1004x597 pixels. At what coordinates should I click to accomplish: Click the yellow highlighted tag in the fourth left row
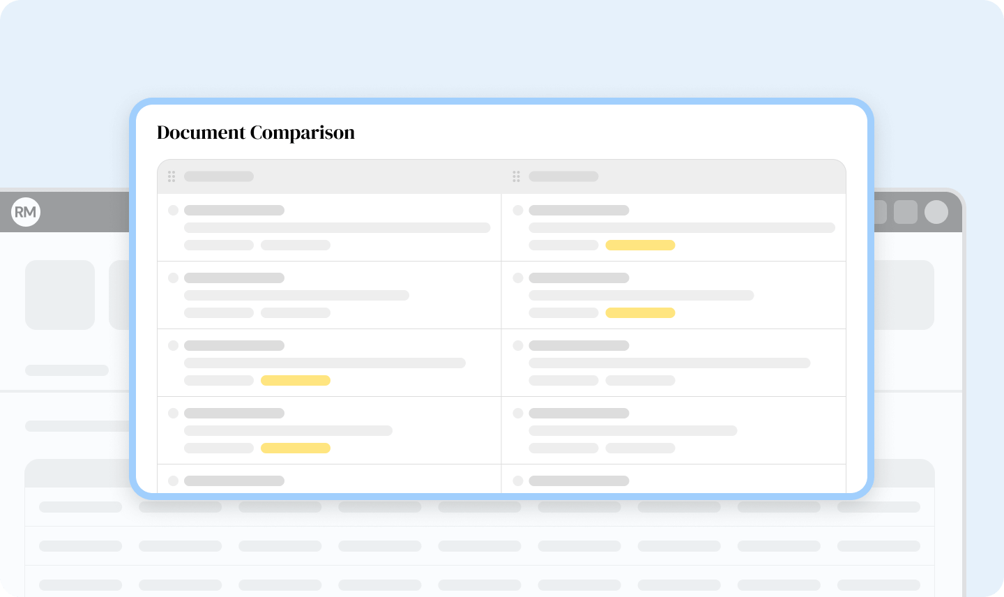[296, 448]
